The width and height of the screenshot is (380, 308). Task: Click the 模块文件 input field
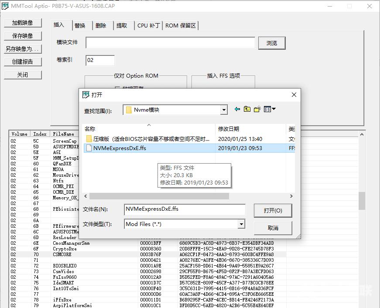(171, 43)
